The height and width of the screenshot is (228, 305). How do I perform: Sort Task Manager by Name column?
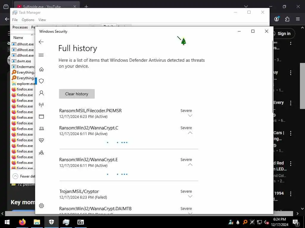pyautogui.click(x=18, y=38)
